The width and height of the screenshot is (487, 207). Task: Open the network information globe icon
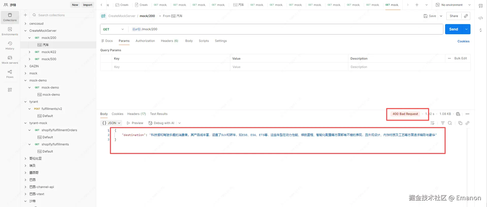coord(458,114)
